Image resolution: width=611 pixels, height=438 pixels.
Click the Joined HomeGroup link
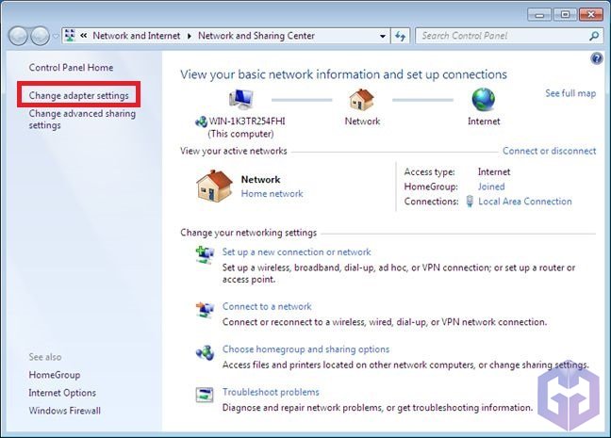(491, 187)
